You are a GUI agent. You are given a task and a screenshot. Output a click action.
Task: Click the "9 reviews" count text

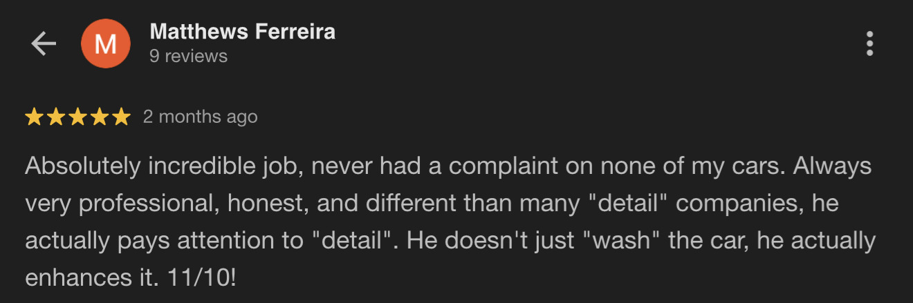click(188, 56)
